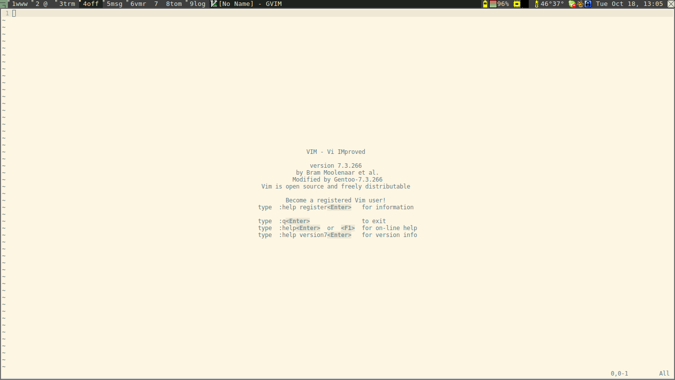Click the yellow CPU chip icon
The height and width of the screenshot is (380, 675).
(x=517, y=4)
